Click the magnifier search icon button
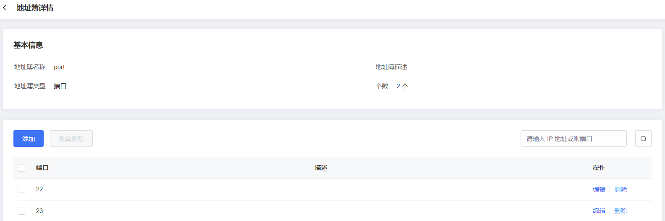This screenshot has width=665, height=221. (643, 139)
